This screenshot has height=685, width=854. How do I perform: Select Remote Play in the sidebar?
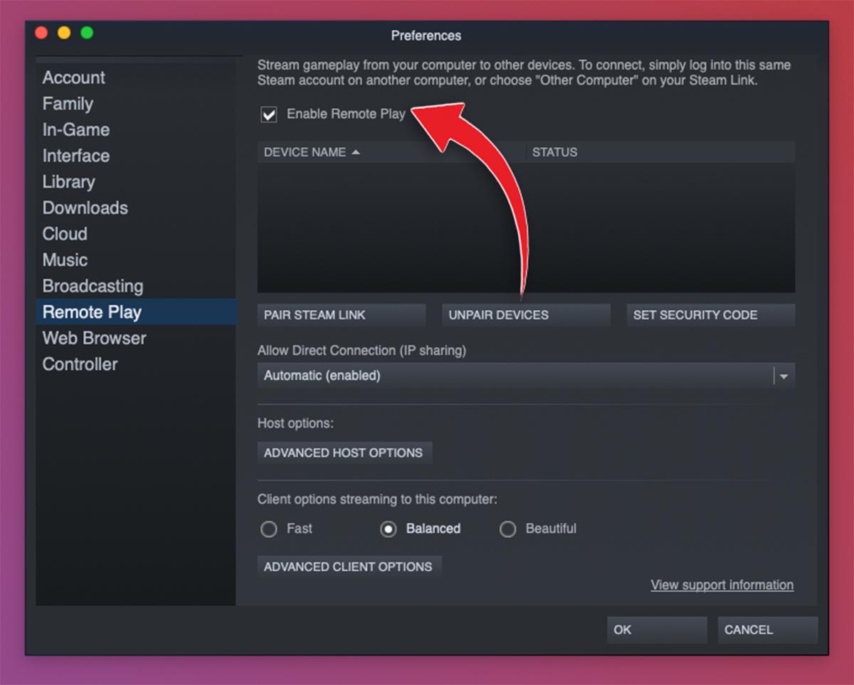136,312
